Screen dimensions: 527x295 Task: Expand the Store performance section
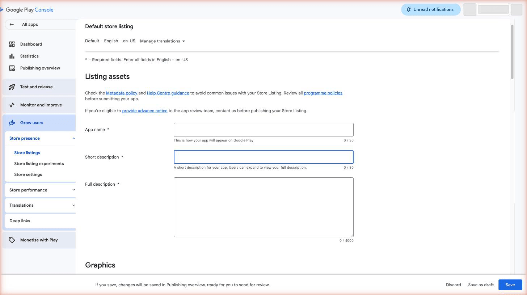(73, 190)
